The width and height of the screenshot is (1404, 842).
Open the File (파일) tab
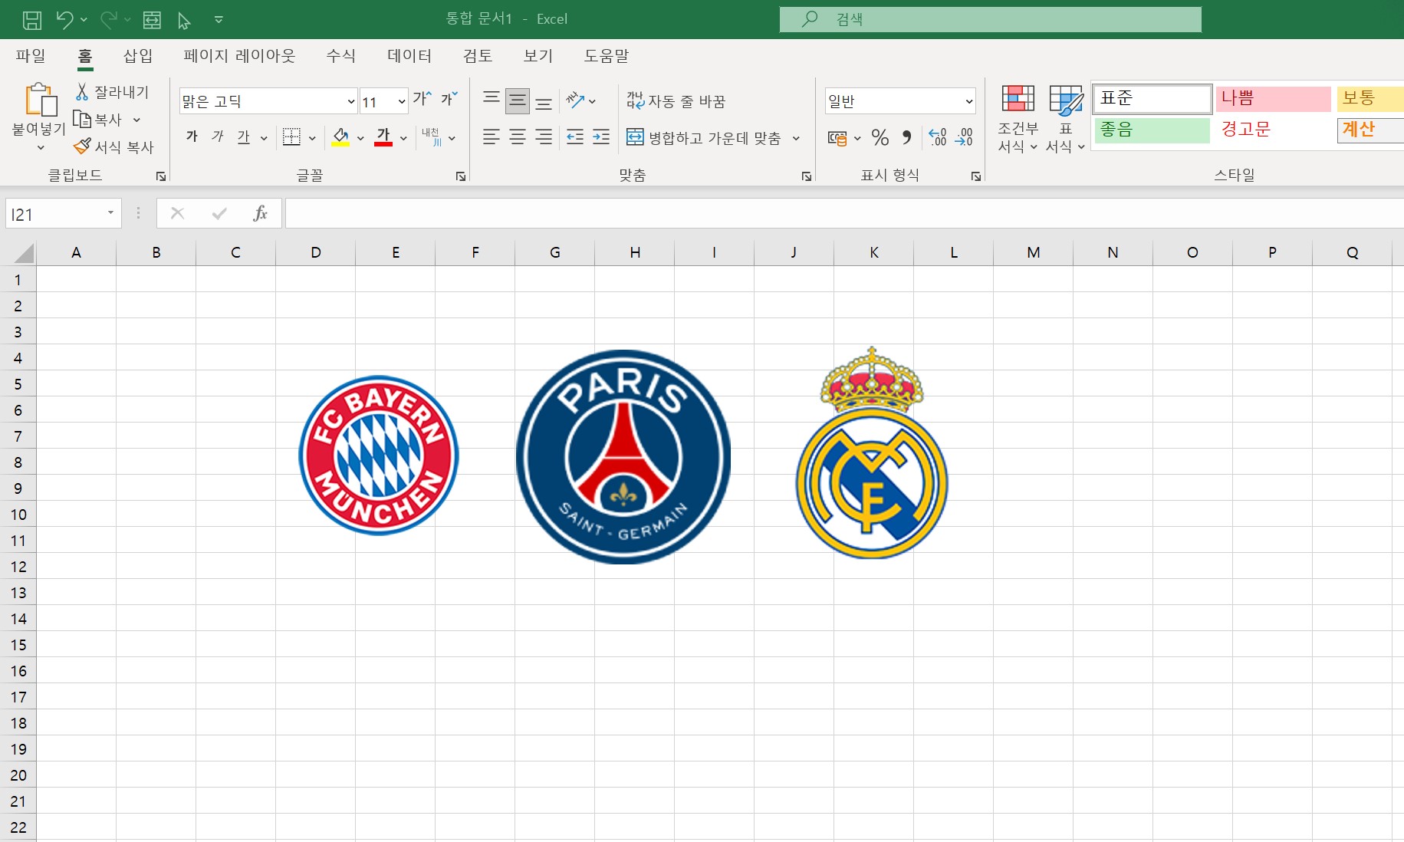click(x=31, y=55)
